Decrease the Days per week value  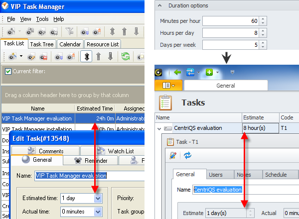coord(263,47)
